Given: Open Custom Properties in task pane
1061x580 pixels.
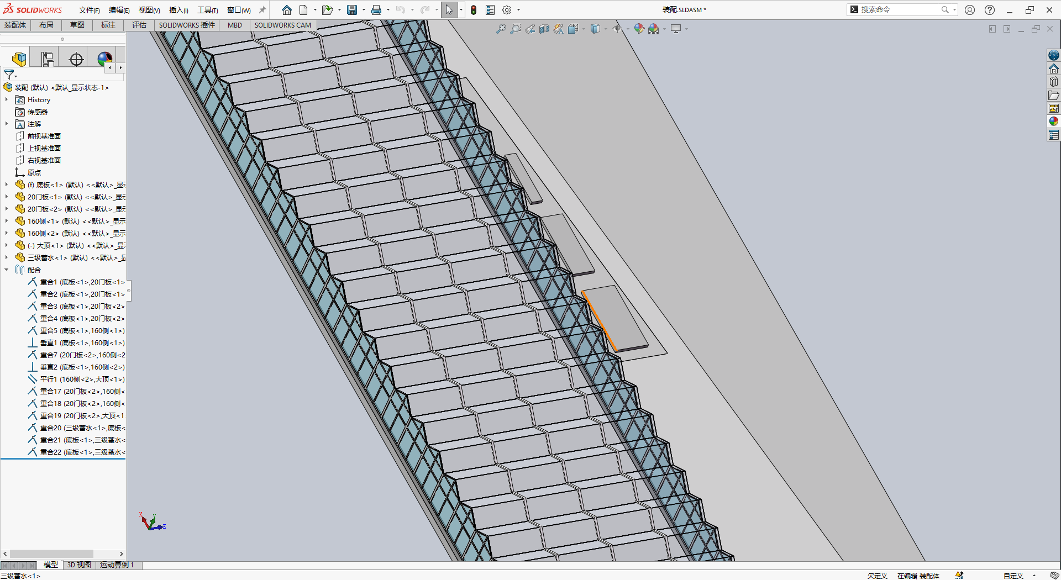Looking at the screenshot, I should click(1054, 135).
